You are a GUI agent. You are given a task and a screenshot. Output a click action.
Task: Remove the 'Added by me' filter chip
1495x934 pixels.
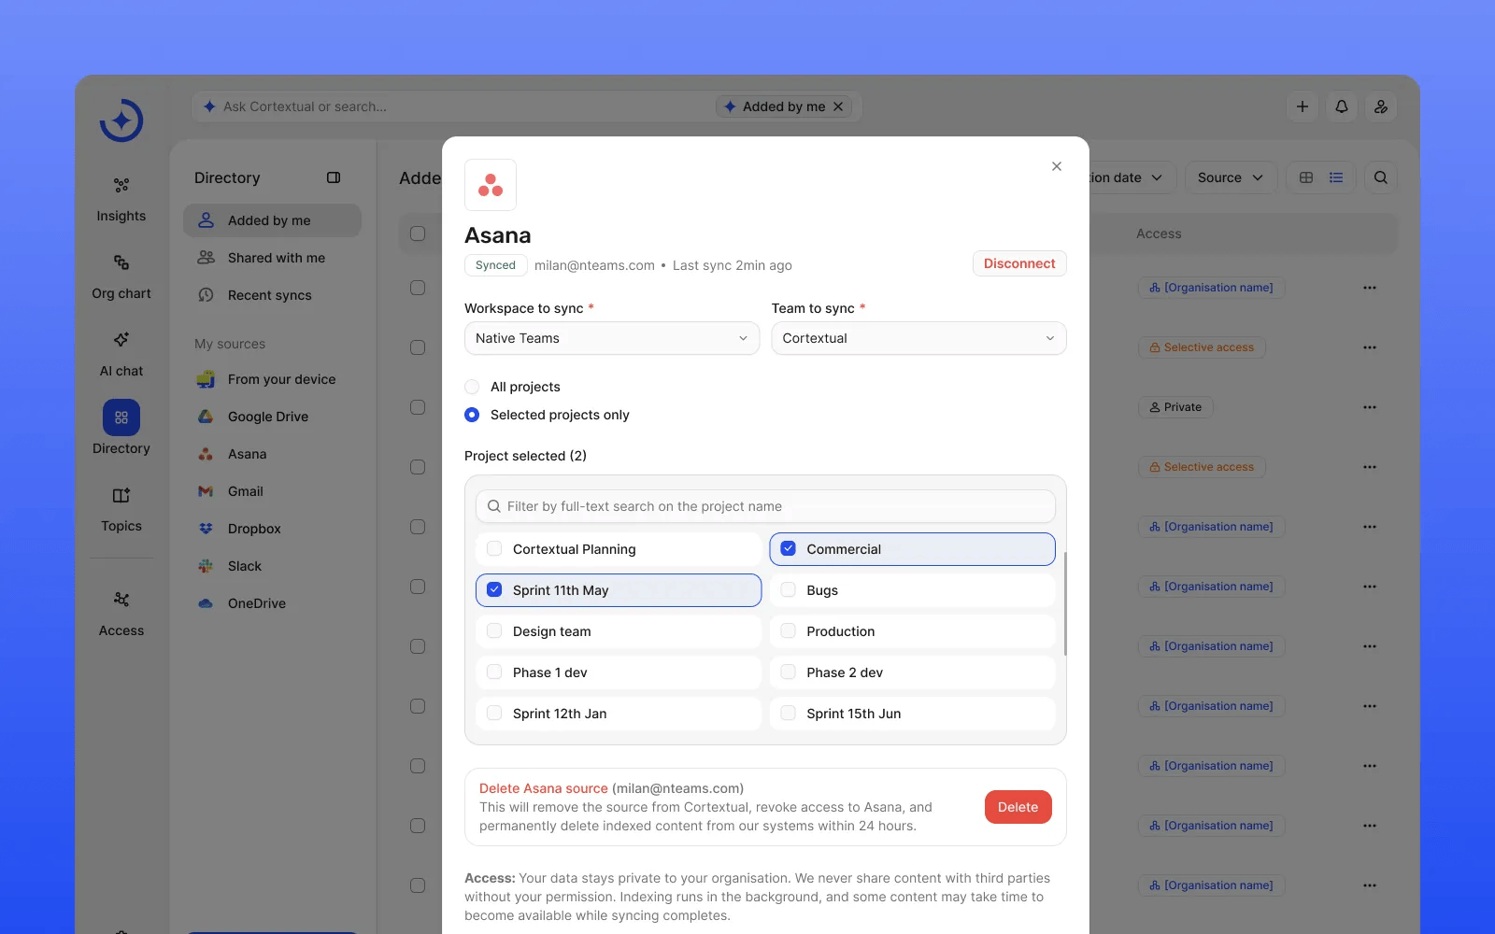click(838, 106)
